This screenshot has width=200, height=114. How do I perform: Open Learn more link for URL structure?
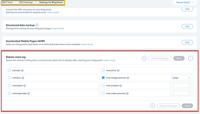(53, 12)
